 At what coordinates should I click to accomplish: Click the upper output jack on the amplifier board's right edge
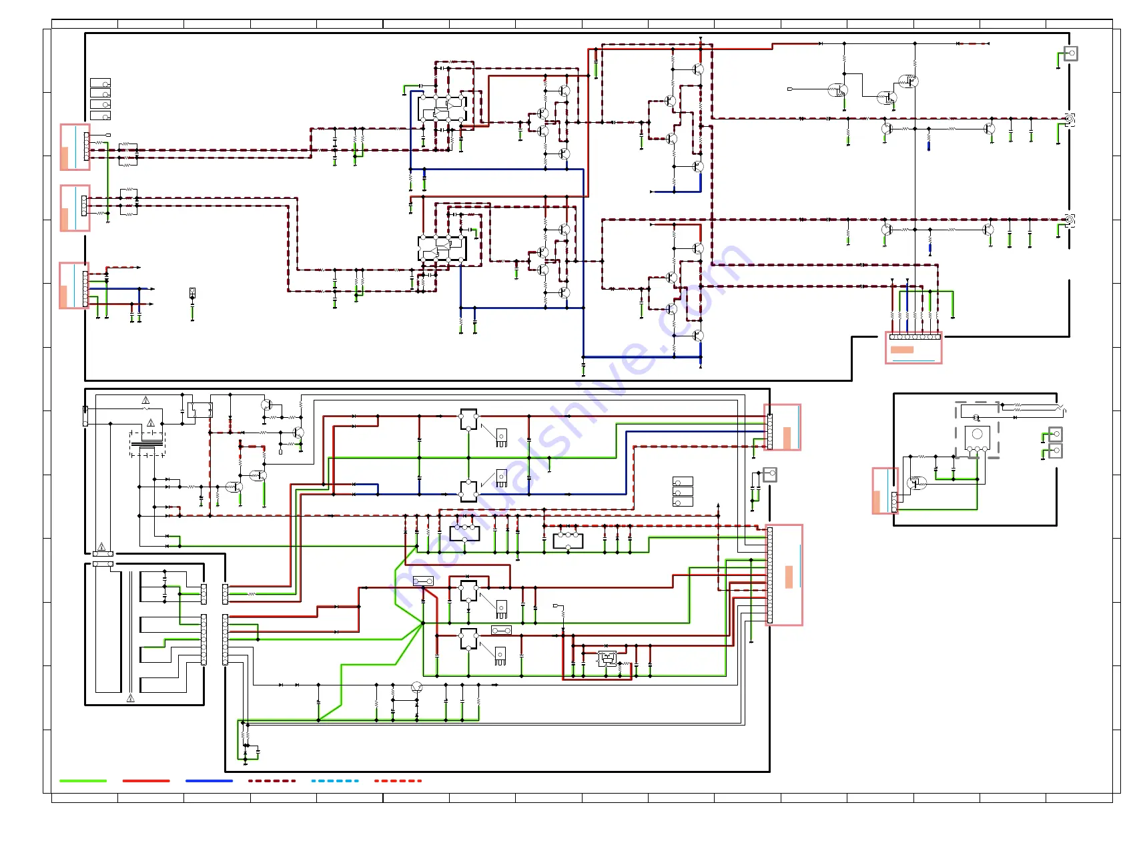coord(1069,119)
